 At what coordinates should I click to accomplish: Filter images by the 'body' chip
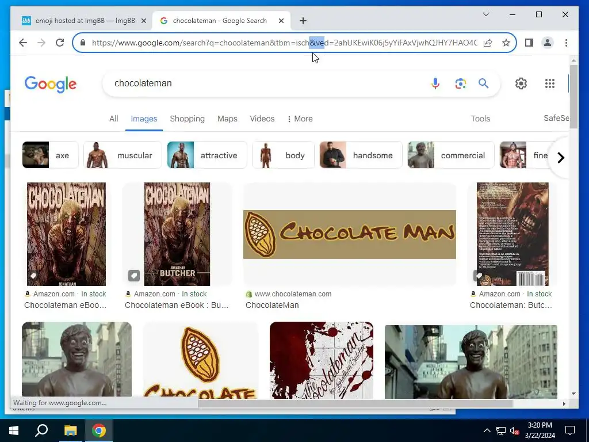(283, 155)
